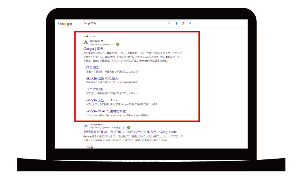The width and height of the screenshot is (306, 191).
Task: Open Google Lens image search icon
Action: [183, 24]
